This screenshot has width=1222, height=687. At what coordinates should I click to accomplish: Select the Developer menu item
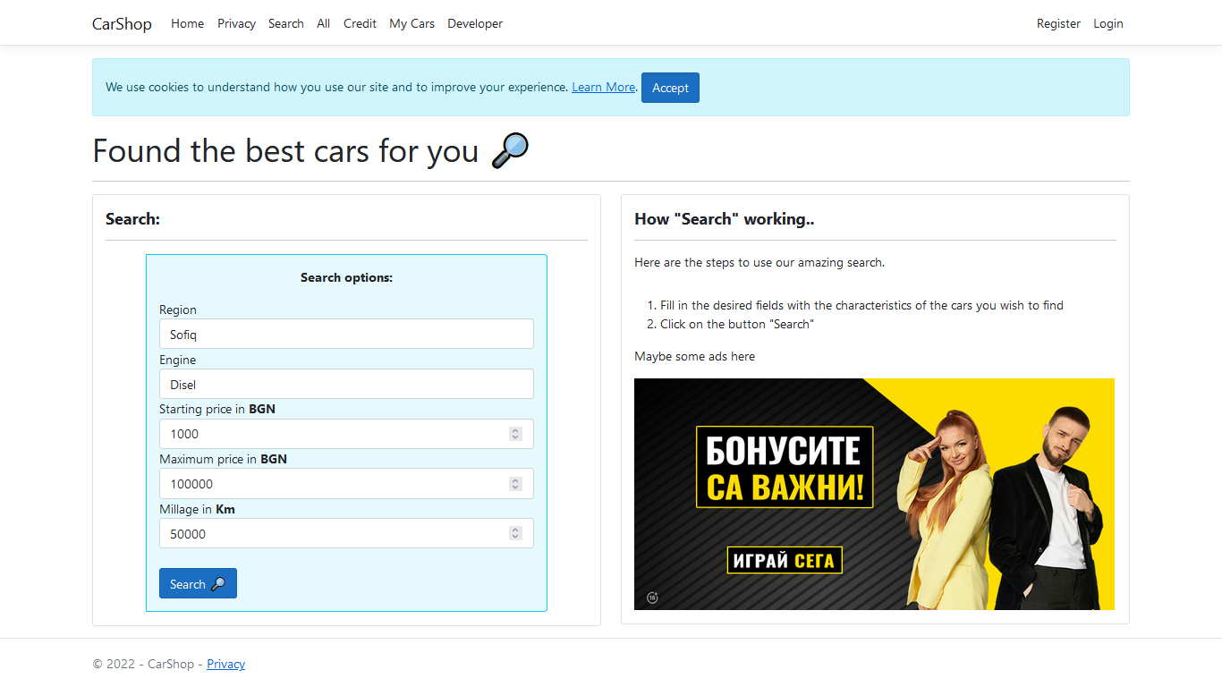pos(475,23)
